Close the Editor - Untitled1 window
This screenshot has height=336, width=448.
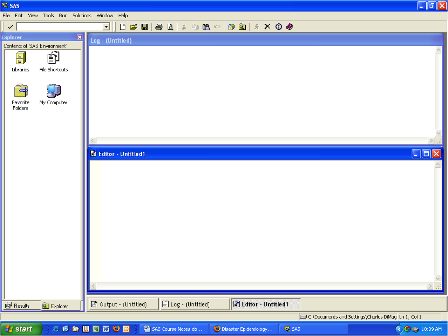click(436, 154)
